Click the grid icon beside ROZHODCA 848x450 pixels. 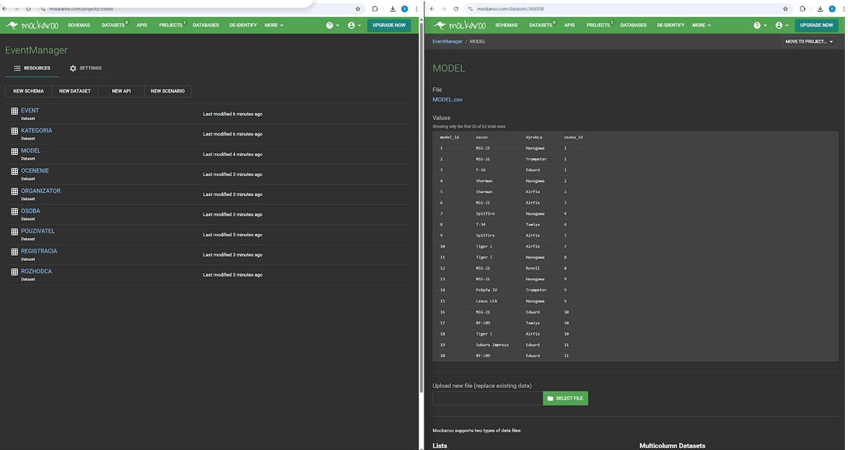(15, 272)
